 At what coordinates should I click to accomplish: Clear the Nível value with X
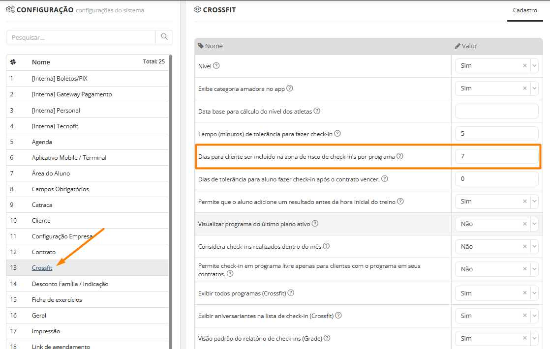(525, 65)
